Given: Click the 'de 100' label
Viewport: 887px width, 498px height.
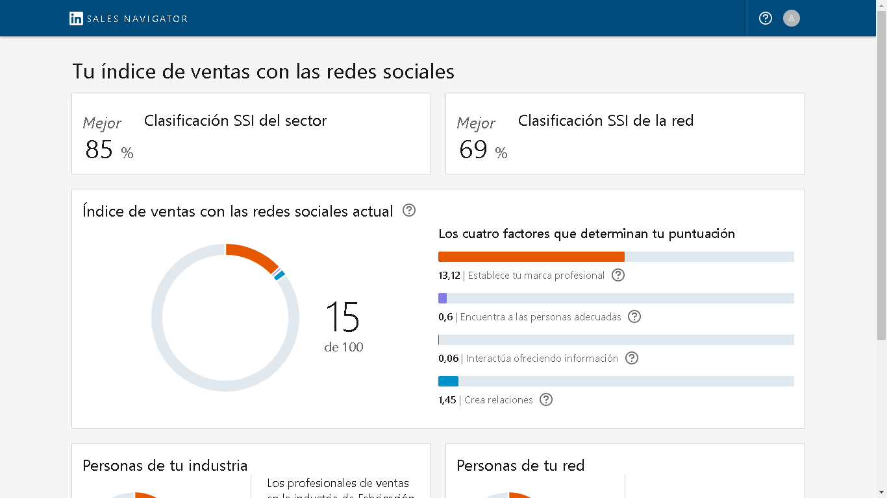Looking at the screenshot, I should click(x=344, y=347).
